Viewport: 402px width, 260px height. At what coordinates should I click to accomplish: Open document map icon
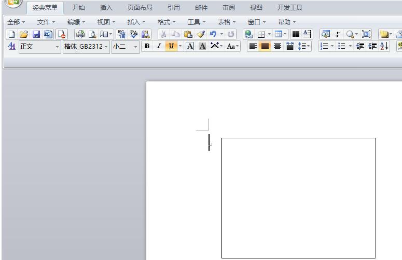[x=326, y=34]
